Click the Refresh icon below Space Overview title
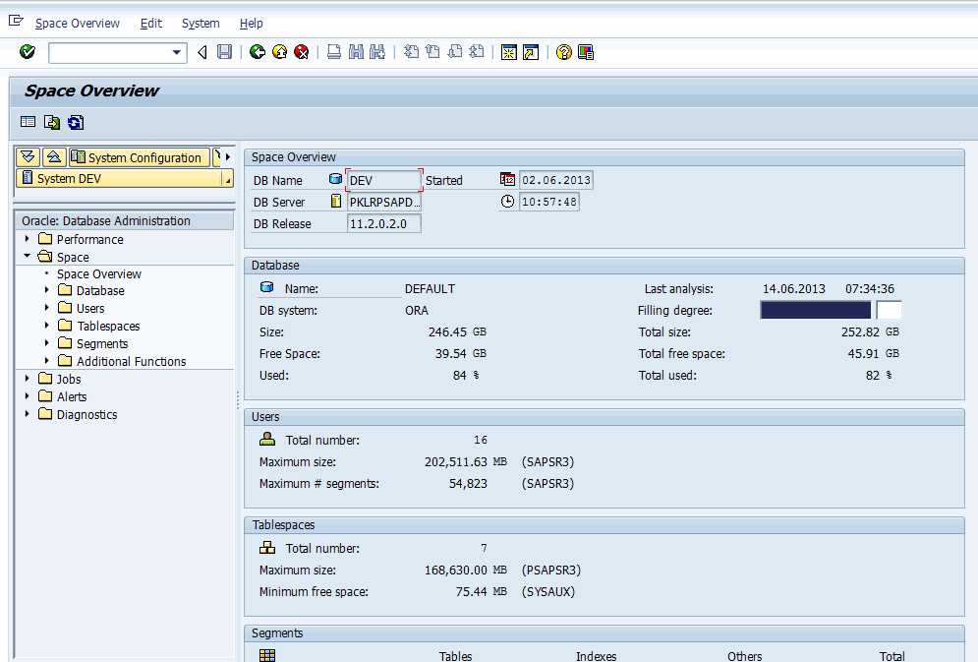This screenshot has width=978, height=662. (x=76, y=122)
